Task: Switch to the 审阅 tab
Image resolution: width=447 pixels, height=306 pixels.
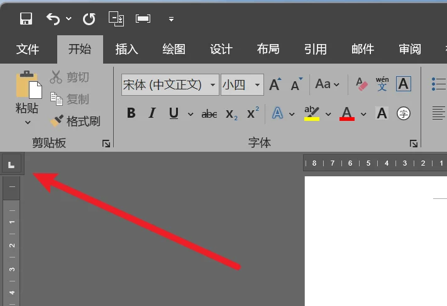Action: click(x=410, y=49)
